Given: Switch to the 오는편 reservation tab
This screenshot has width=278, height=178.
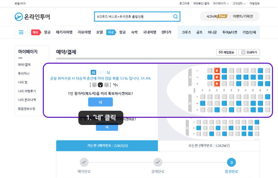Looking at the screenshot, I should pos(209,146).
